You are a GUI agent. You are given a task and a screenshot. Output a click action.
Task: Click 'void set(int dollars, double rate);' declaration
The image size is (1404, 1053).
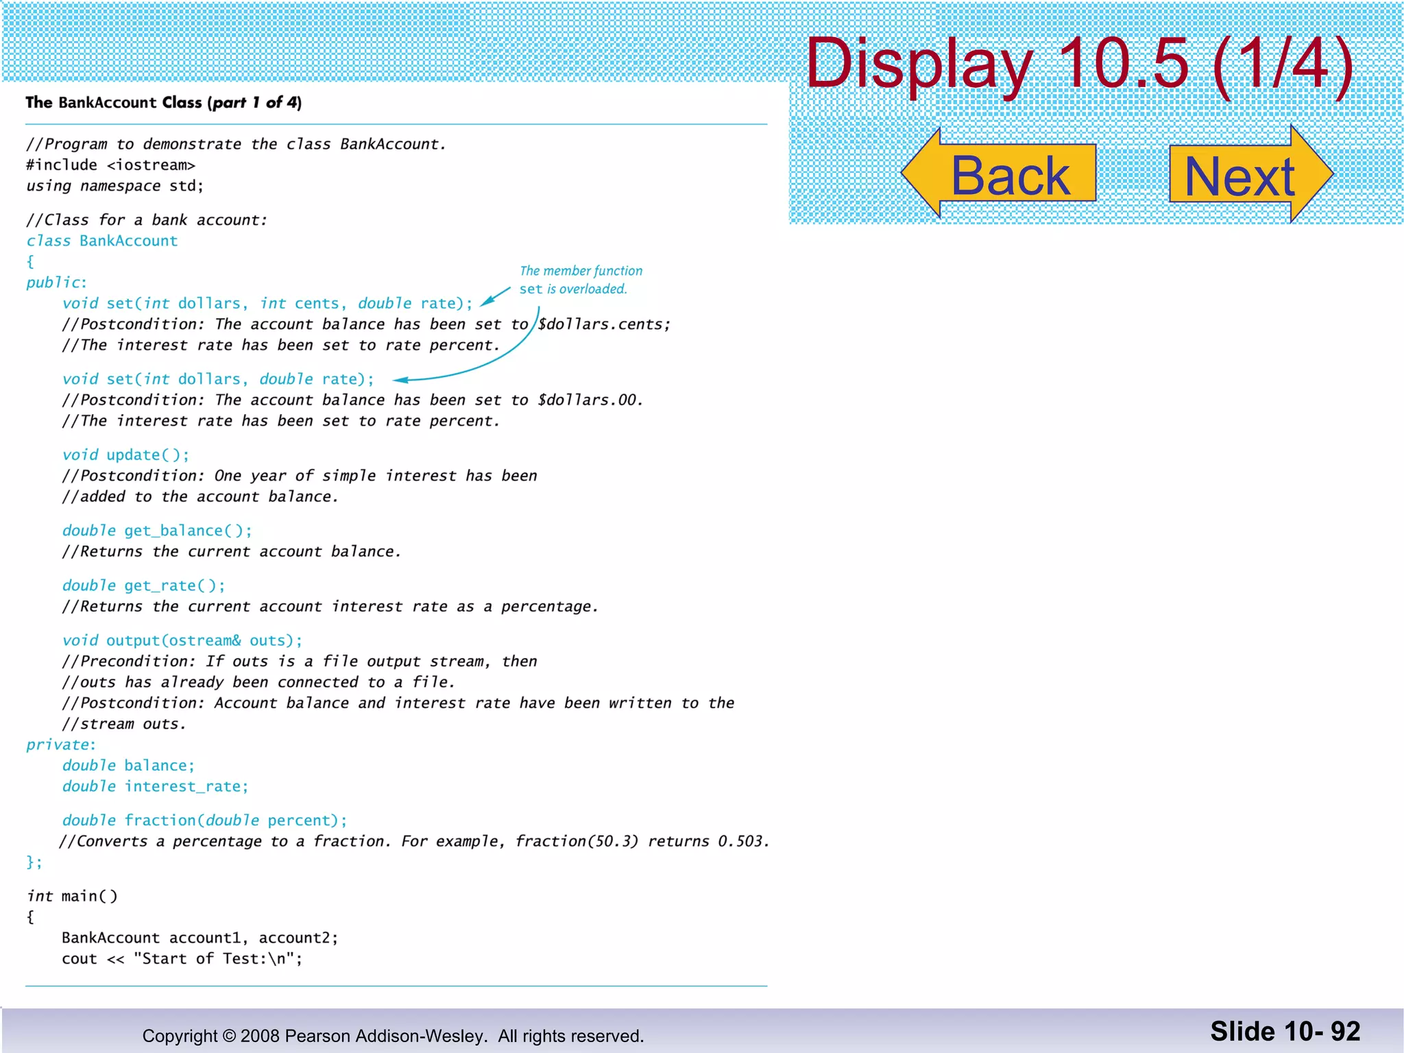[x=218, y=379]
